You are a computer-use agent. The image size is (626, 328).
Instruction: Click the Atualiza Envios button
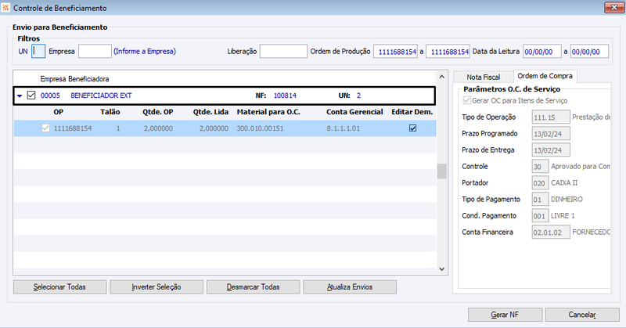click(x=350, y=287)
